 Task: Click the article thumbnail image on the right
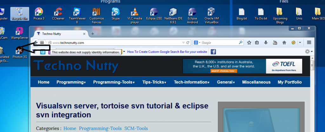click(261, 117)
